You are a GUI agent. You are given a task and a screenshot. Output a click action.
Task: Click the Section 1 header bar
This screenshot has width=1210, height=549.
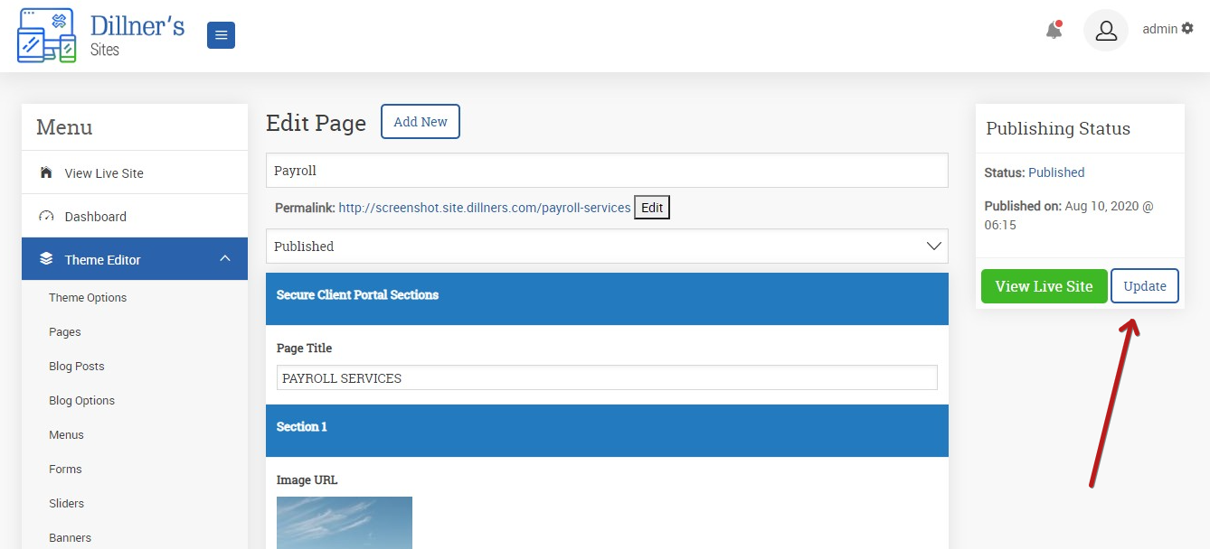607,431
